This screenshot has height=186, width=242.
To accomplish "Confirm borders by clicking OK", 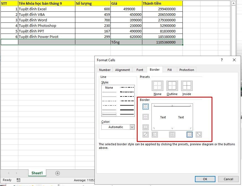I will (205, 179).
